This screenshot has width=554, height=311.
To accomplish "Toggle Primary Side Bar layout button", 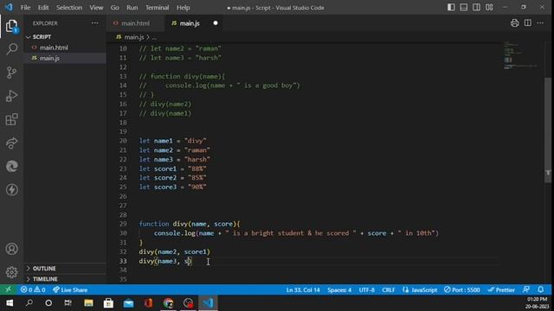I will (x=451, y=8).
